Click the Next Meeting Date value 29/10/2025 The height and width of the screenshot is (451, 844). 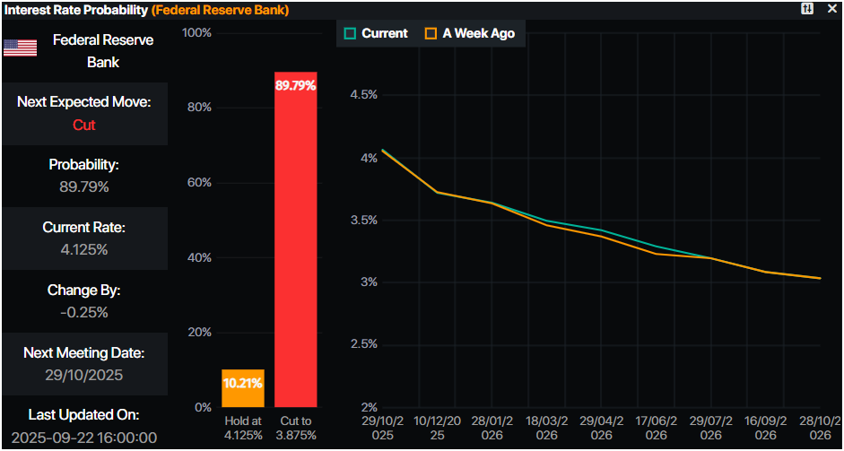point(84,376)
